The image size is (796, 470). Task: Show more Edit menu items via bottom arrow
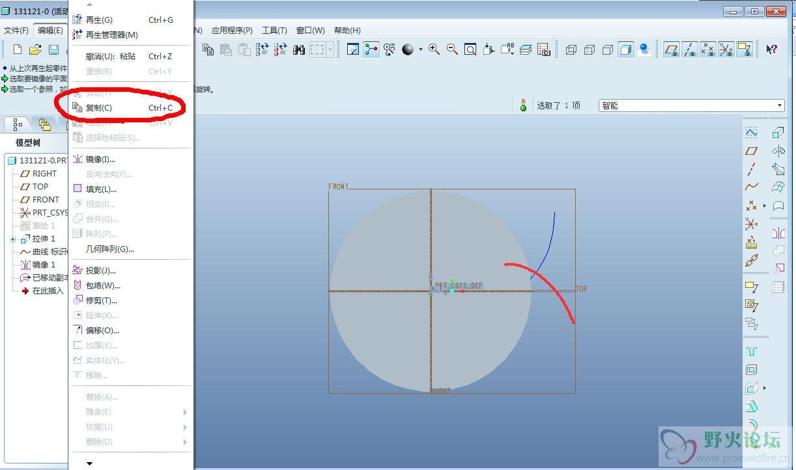(x=90, y=463)
